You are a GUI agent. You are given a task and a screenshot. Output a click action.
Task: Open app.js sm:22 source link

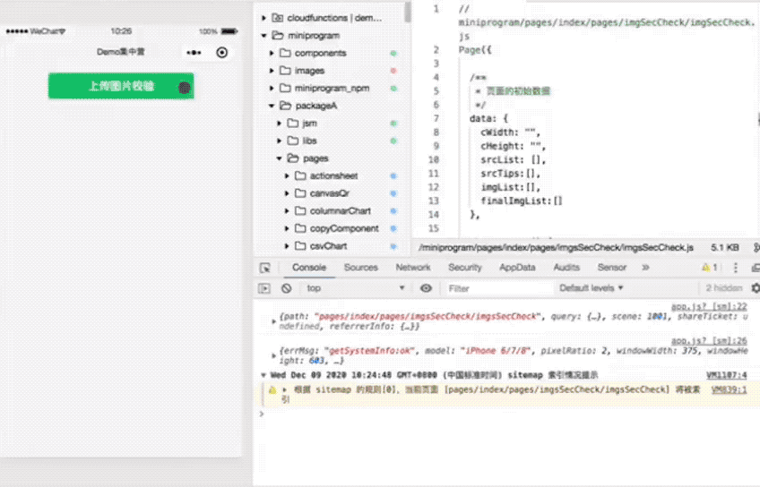(709, 306)
